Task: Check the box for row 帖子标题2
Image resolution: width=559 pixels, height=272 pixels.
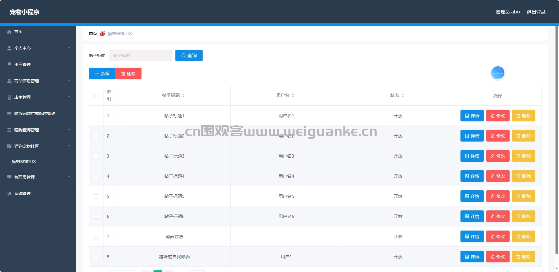Action: point(96,136)
